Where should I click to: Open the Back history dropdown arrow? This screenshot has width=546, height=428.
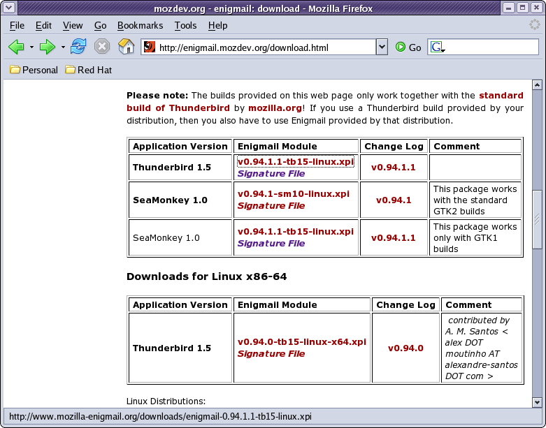click(x=31, y=47)
